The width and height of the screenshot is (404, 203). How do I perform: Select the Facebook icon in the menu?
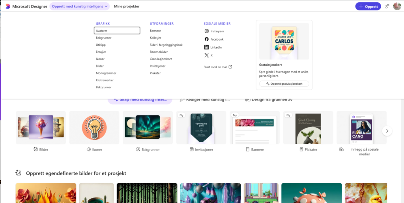tap(206, 39)
